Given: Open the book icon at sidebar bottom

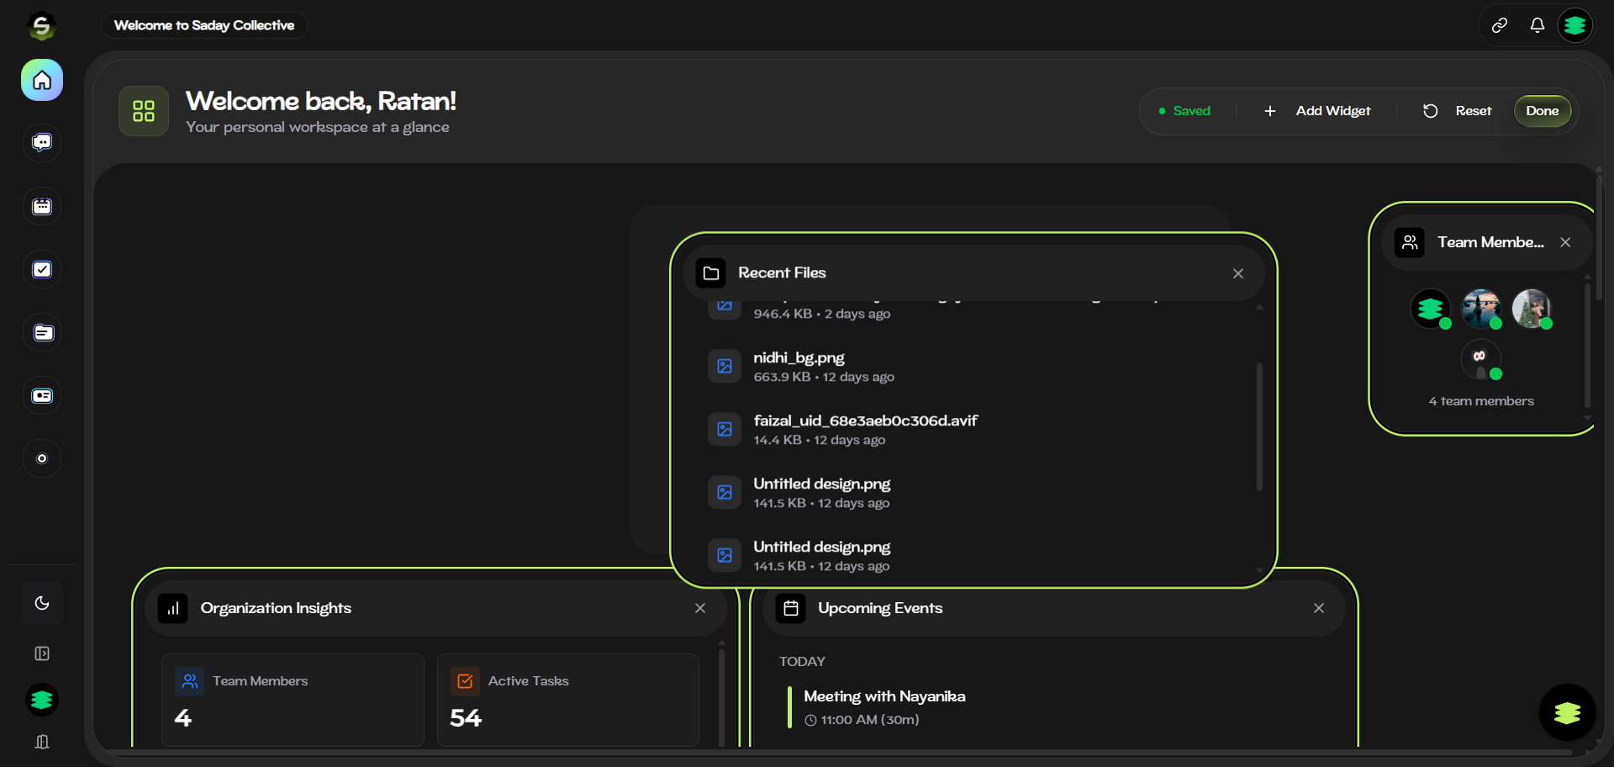Looking at the screenshot, I should point(42,742).
